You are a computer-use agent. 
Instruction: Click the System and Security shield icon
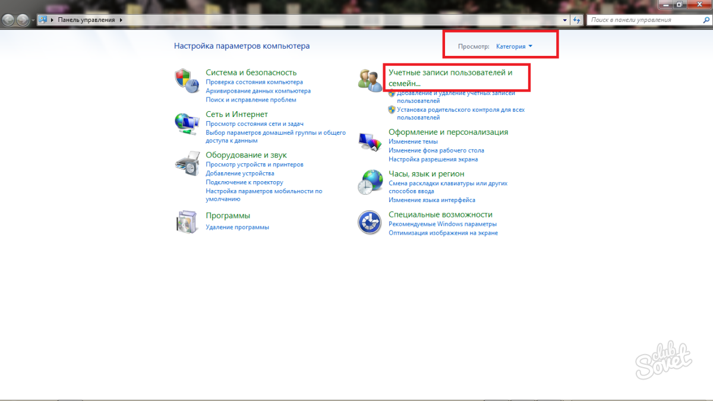pos(186,80)
